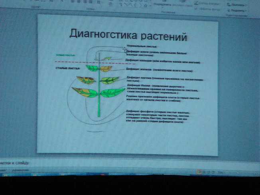Image resolution: width=260 pixels, height=195 pixels.
Task: Select the slide title Диагногстика растений
Action: pyautogui.click(x=128, y=35)
